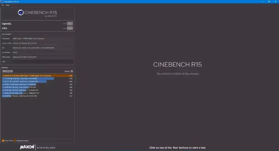The width and height of the screenshot is (279, 151).
Task: Select the Intel Core i5-3317U ranking row
Action: (37, 96)
